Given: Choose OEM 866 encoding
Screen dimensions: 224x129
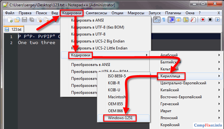Looking at the screenshot, I should (124, 111).
